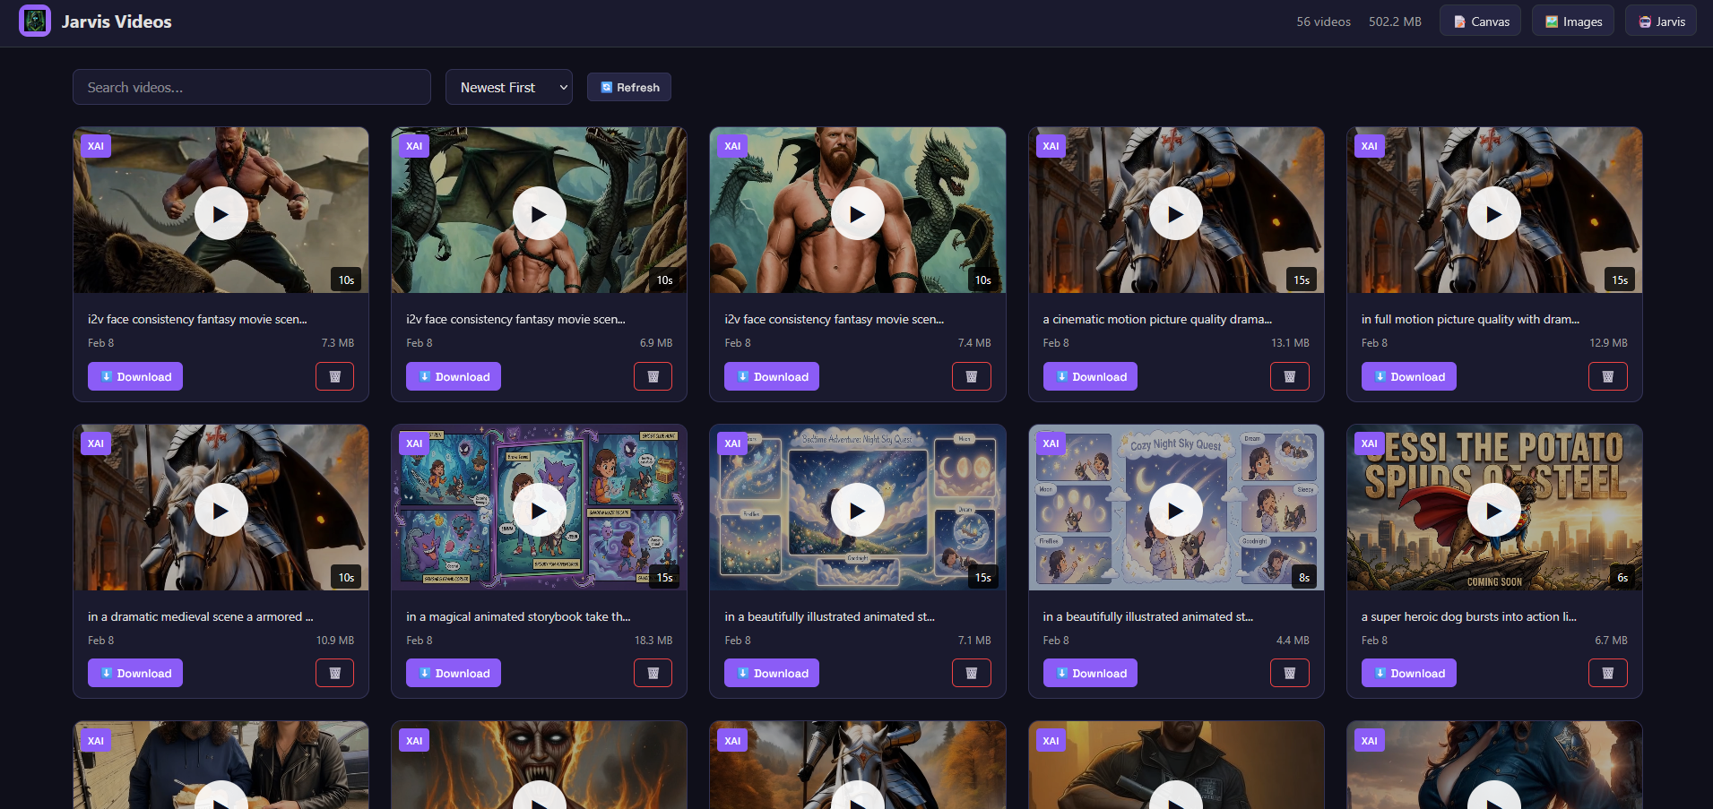The width and height of the screenshot is (1713, 809).
Task: Download the 7.1 MB beautifully illustrated video
Action: point(772,673)
